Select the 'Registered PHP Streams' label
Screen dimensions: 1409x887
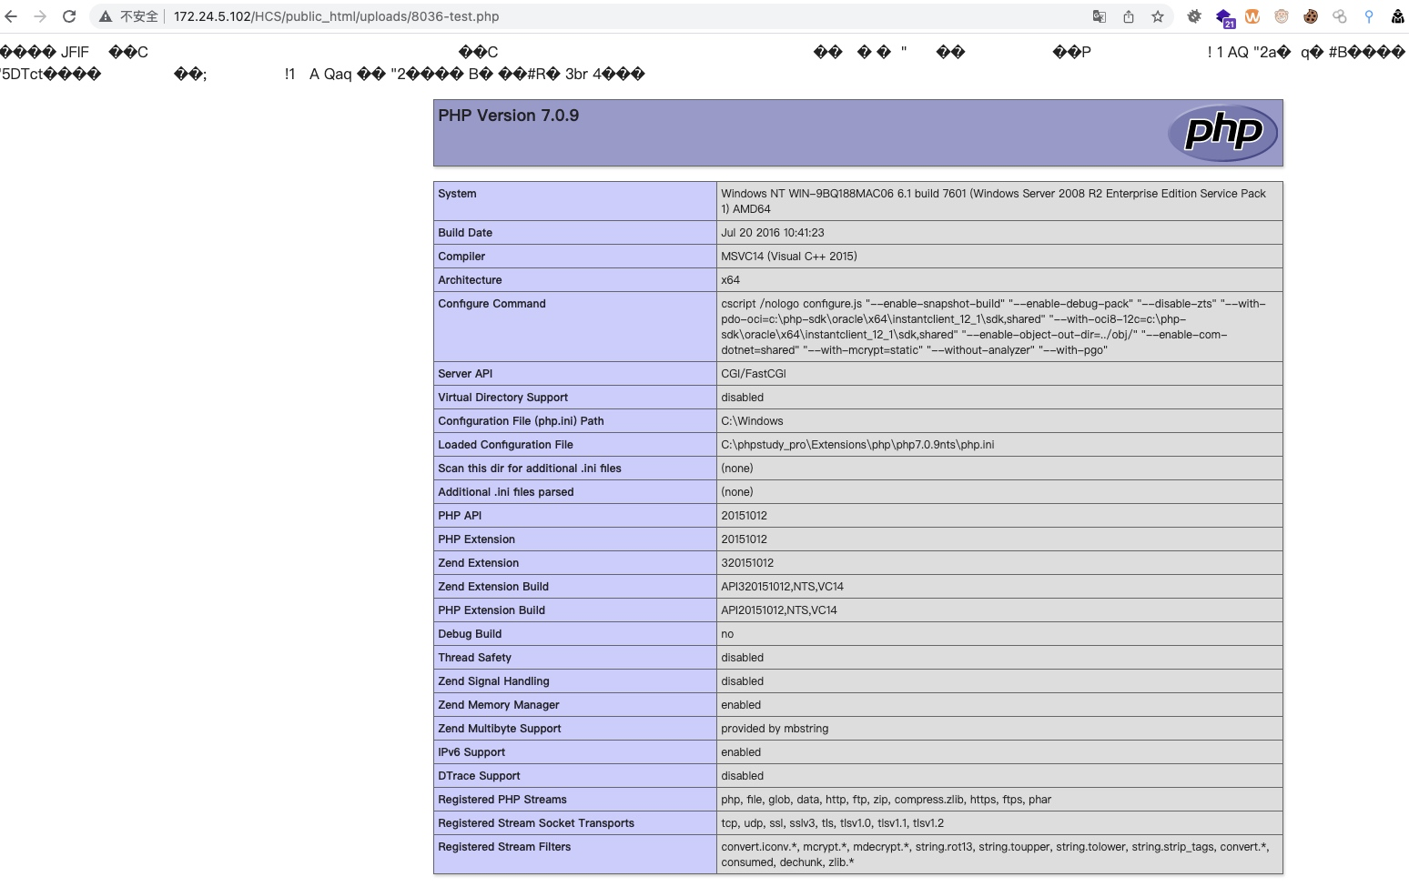[x=502, y=800]
